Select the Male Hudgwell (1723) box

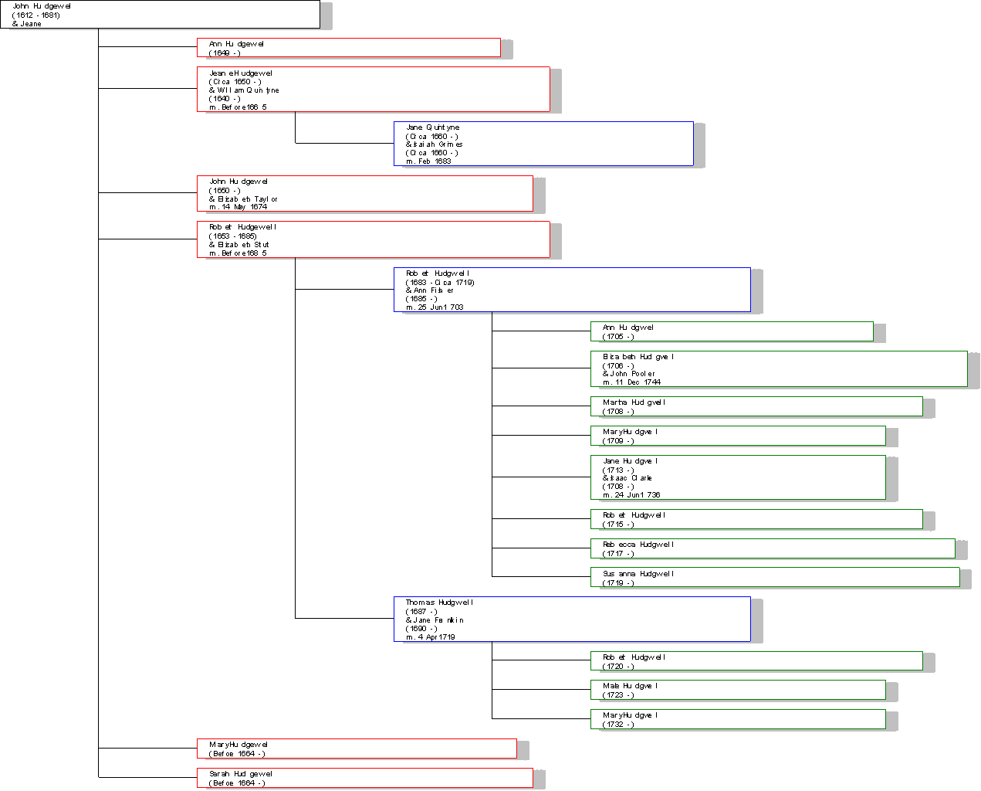tap(738, 690)
